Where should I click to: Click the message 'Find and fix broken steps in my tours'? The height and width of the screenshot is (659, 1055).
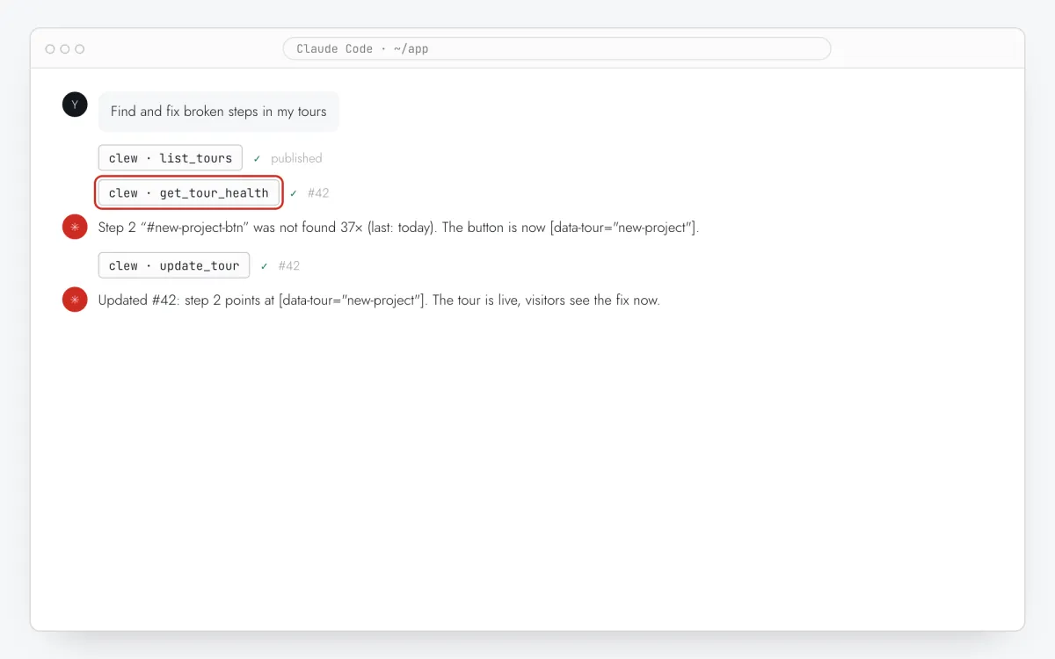(218, 112)
